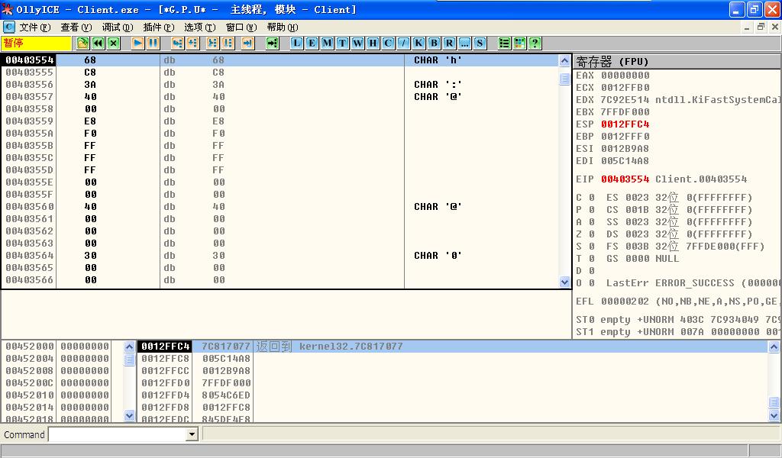Click the disassembly pane scrollbar thumb
The image size is (782, 458).
(x=564, y=79)
